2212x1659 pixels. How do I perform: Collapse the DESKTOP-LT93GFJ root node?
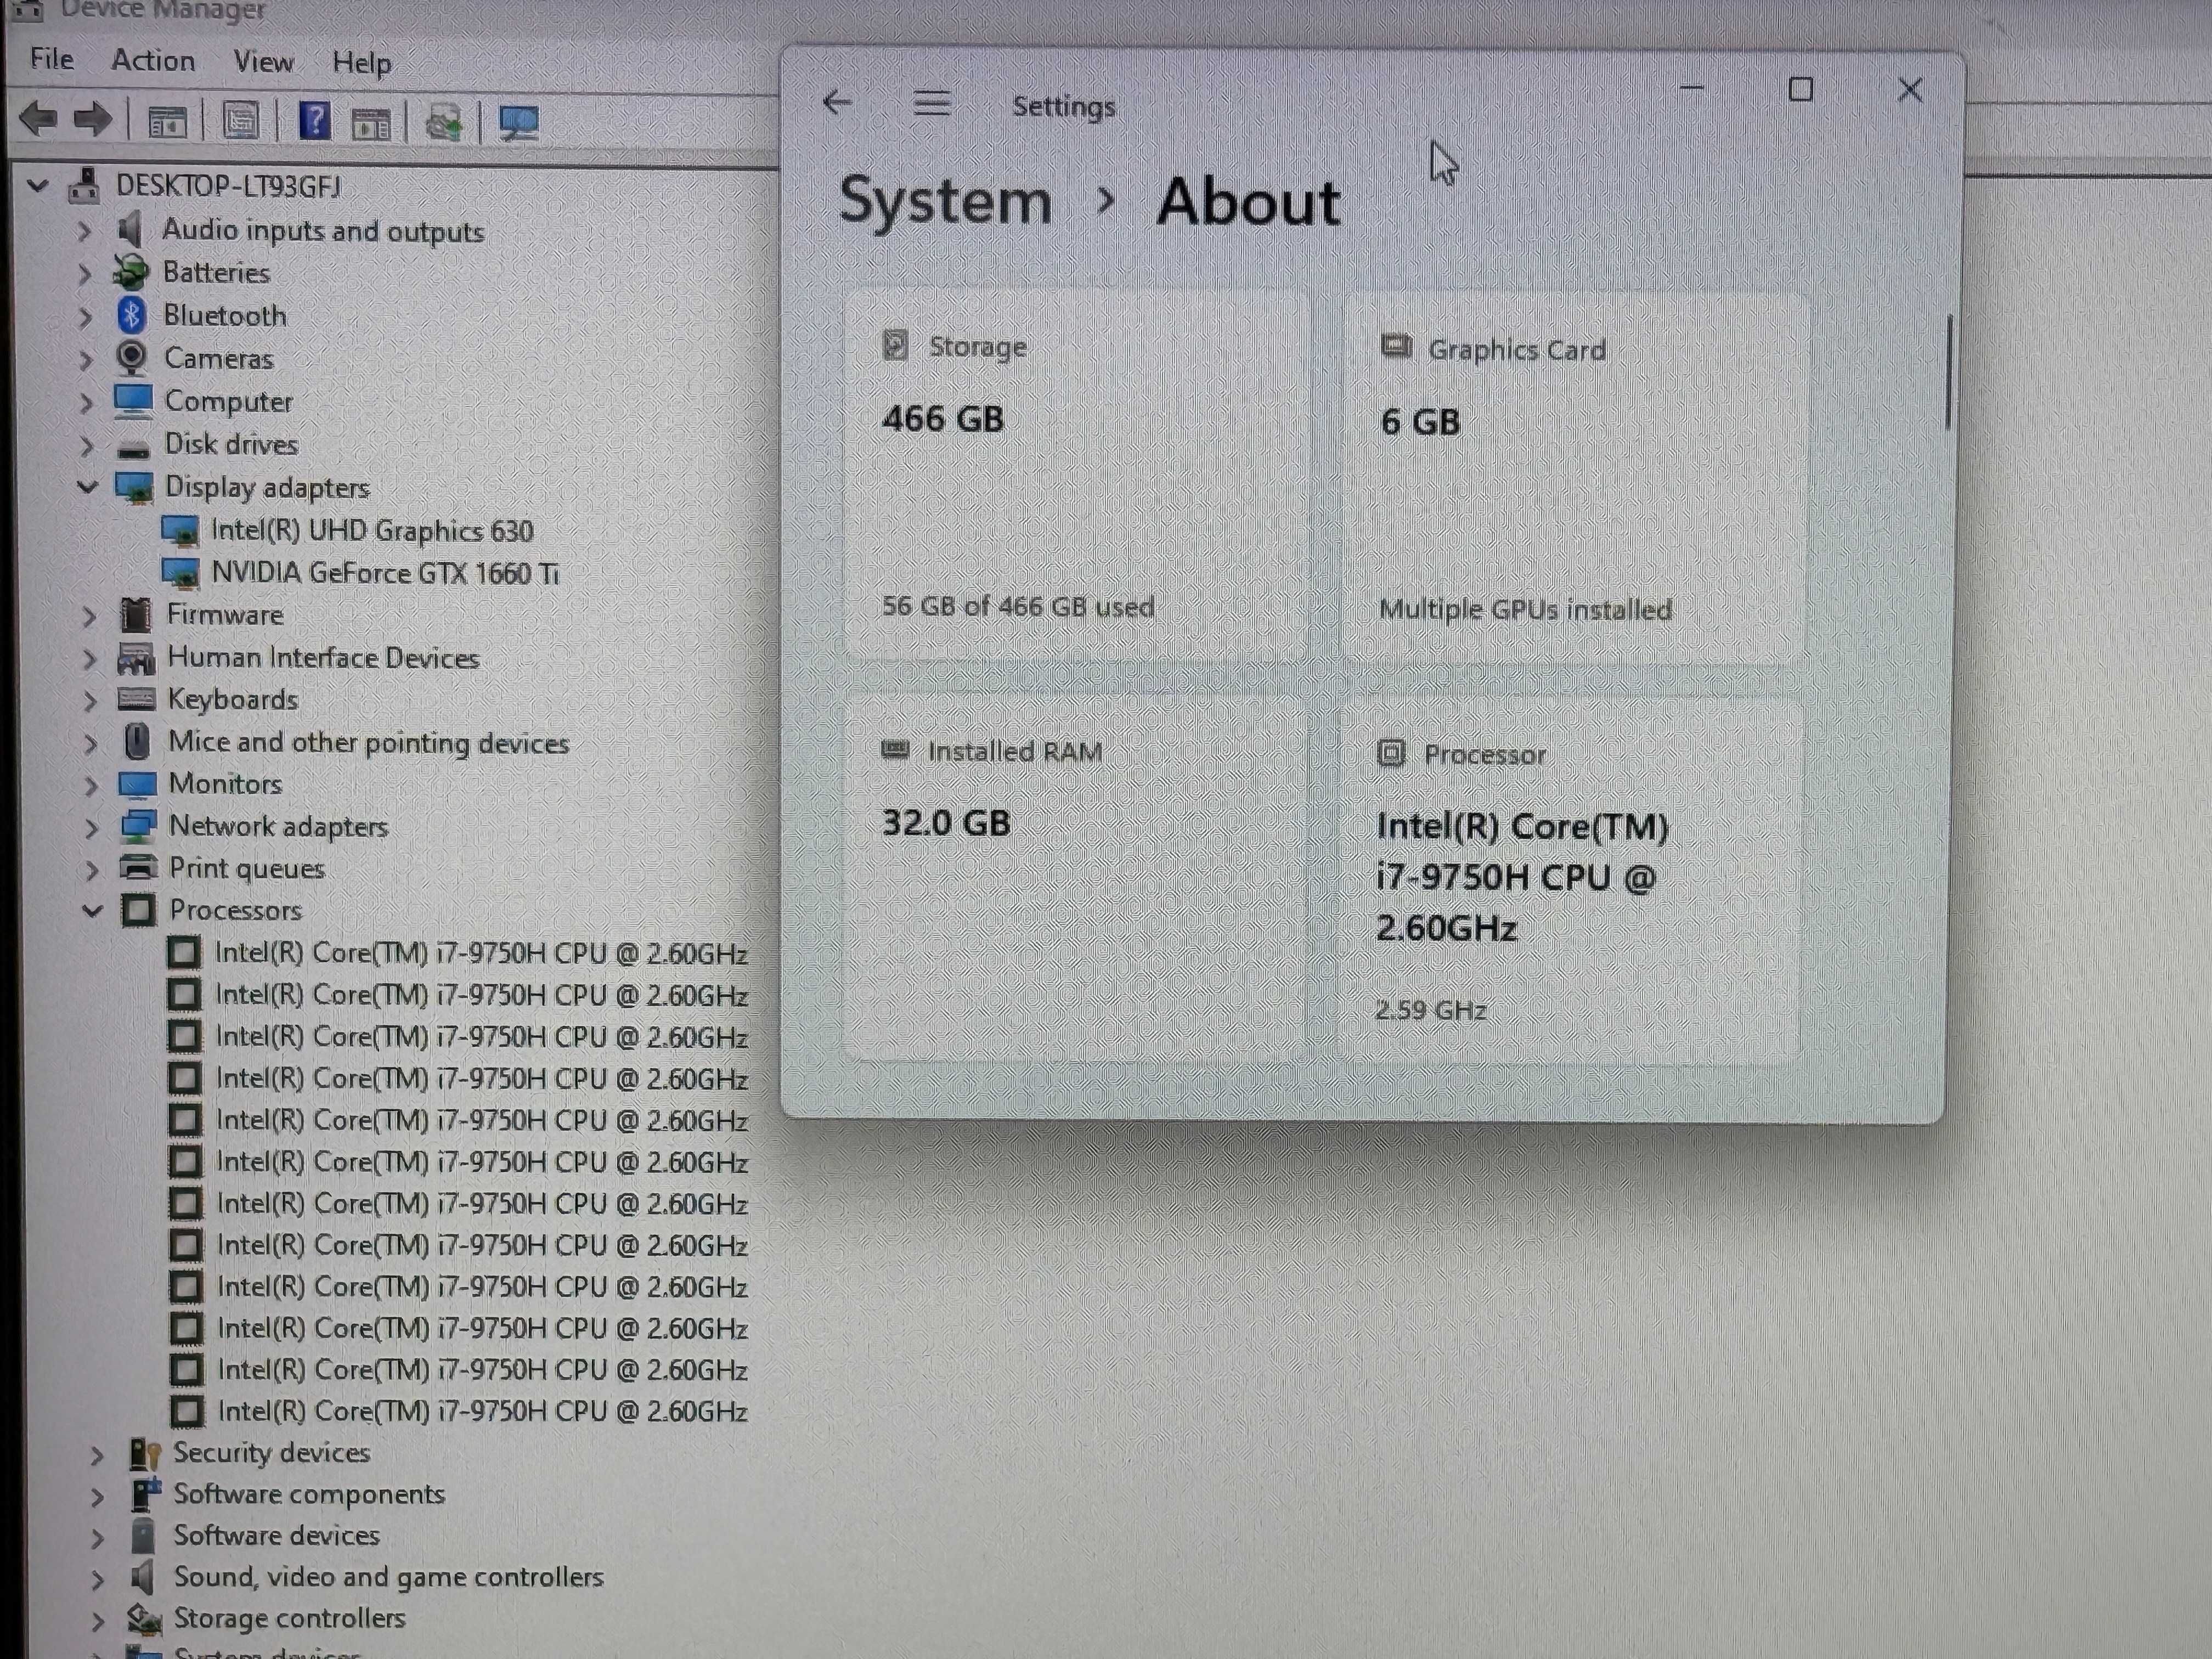(x=38, y=185)
